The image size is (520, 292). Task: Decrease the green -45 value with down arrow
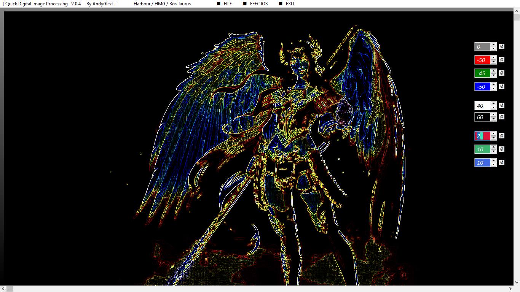click(x=494, y=75)
